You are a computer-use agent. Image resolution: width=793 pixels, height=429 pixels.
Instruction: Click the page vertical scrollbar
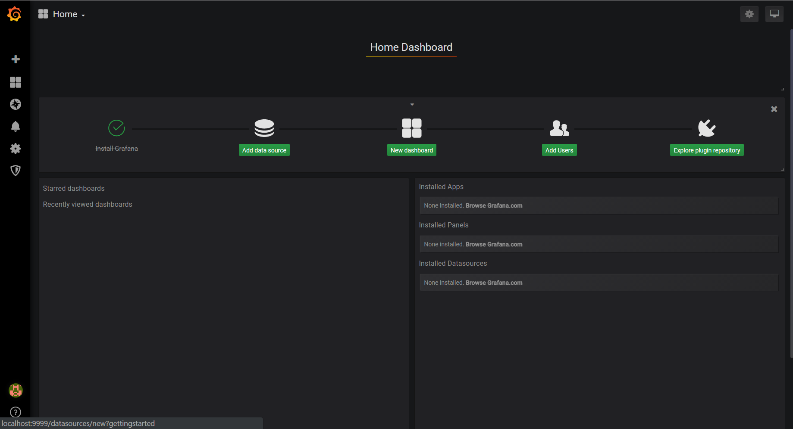(x=791, y=193)
